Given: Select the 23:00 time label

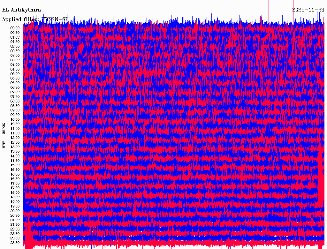Looking at the screenshot, I should coord(15,238).
